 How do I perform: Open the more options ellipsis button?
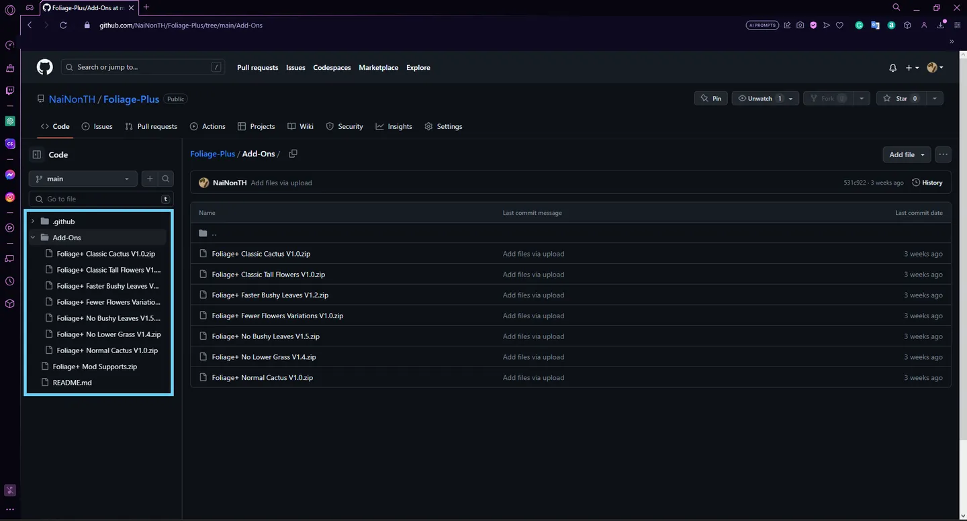coord(943,154)
